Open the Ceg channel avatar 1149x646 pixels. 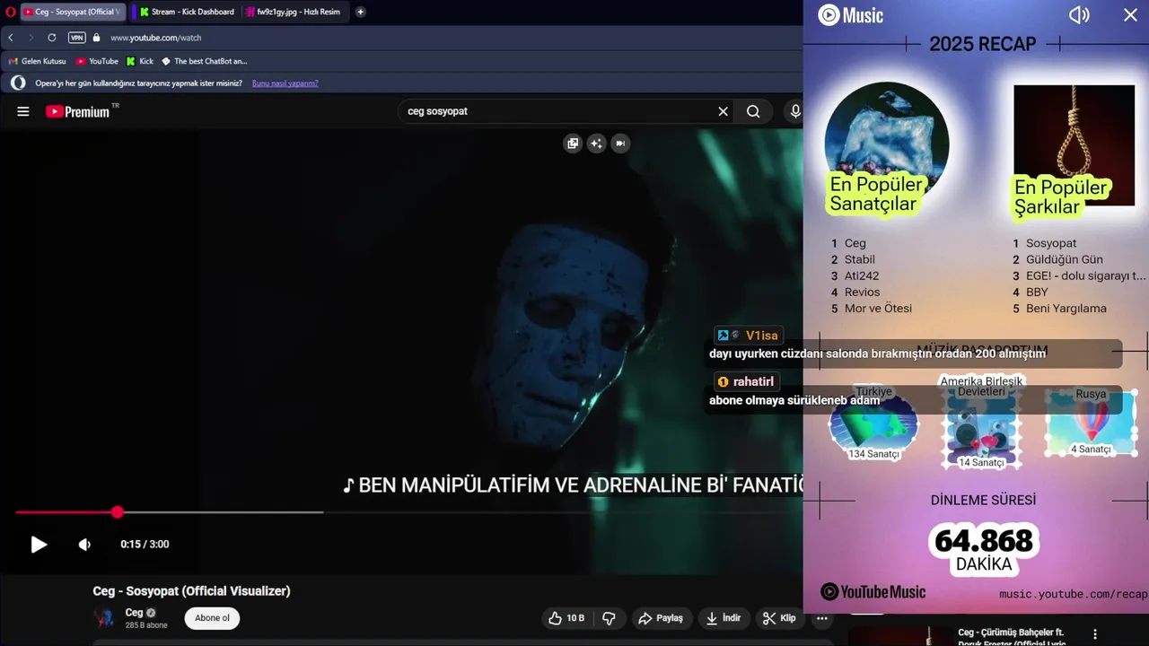pos(104,617)
